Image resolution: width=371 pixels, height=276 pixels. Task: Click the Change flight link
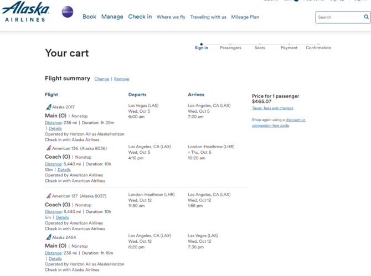coord(102,79)
